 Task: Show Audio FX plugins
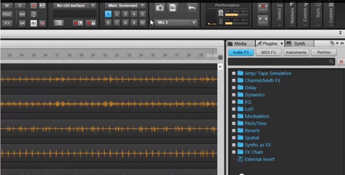coord(241,52)
